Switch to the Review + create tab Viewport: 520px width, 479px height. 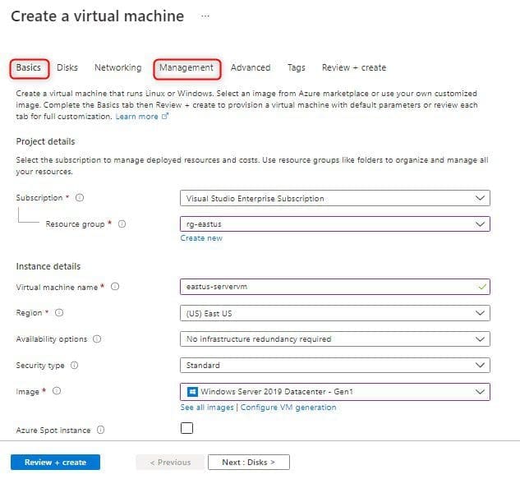point(354,67)
